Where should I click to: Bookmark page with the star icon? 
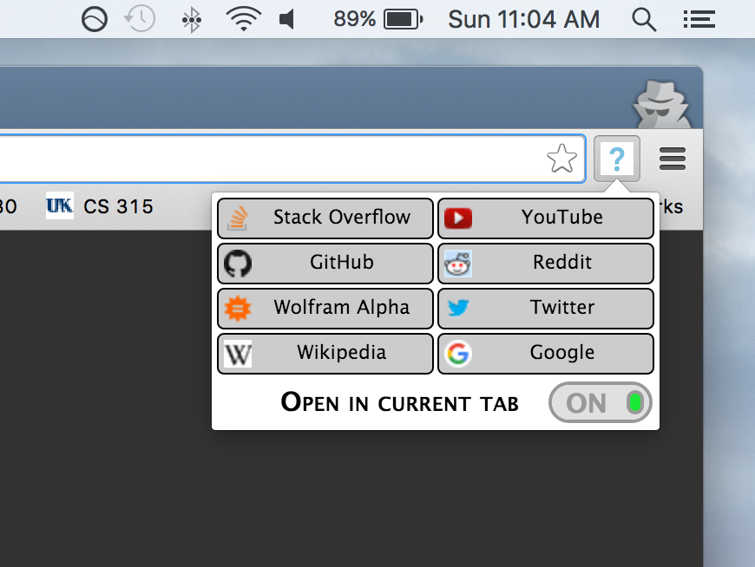pyautogui.click(x=562, y=159)
